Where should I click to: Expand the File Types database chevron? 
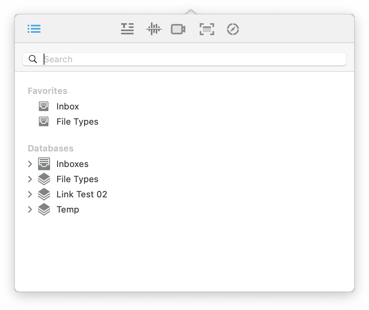click(30, 179)
